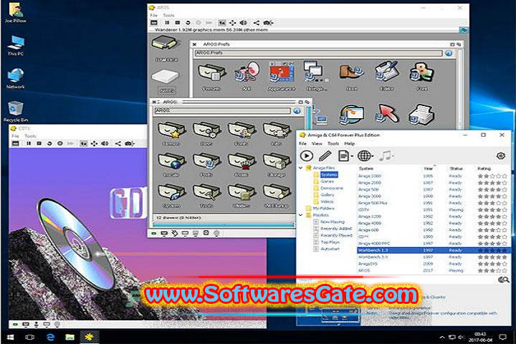Sort list by Year column header

coord(429,168)
